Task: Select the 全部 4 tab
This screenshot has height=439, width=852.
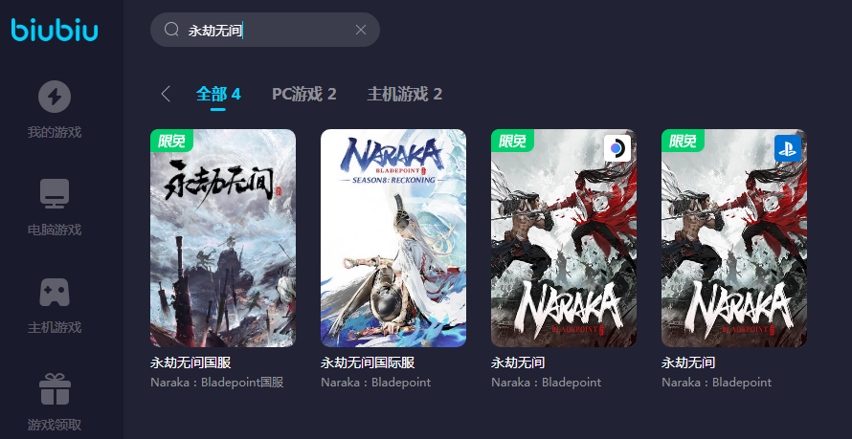Action: point(218,95)
